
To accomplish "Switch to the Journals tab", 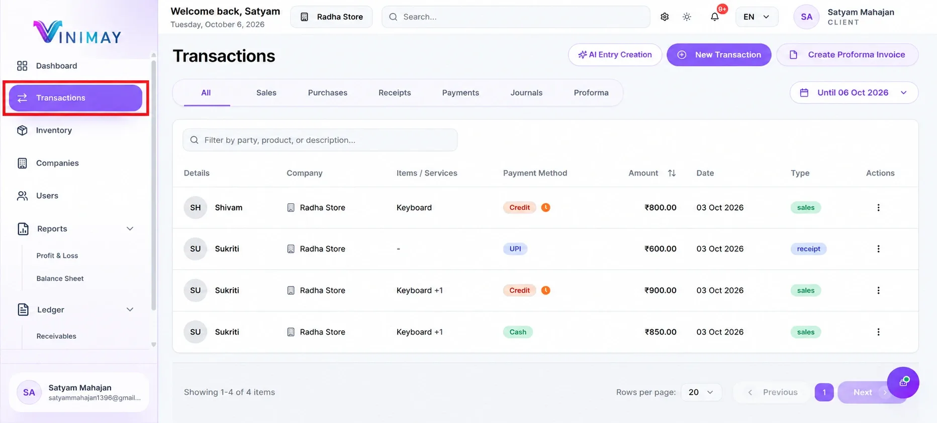I will click(x=526, y=93).
